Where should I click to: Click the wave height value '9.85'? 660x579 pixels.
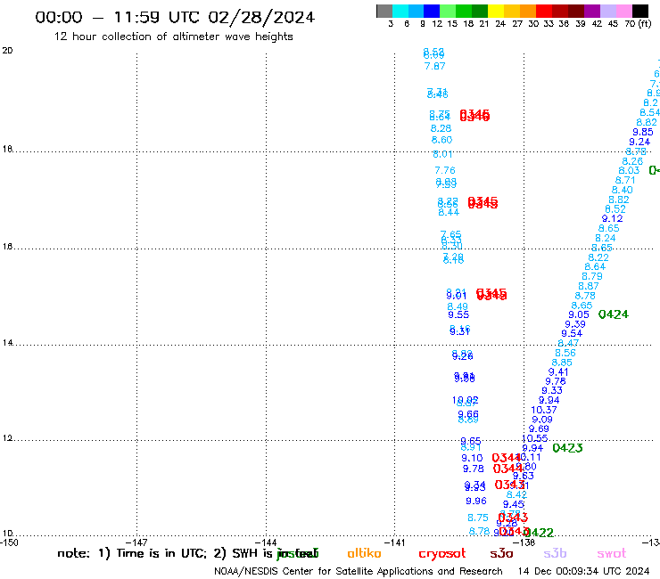coord(643,132)
